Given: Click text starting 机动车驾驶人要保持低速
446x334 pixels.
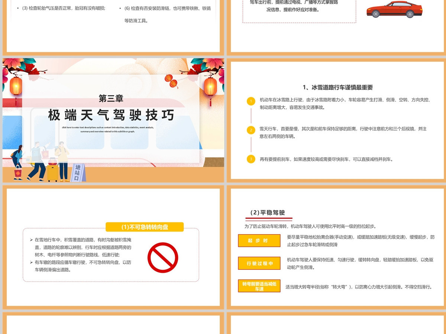Looking at the screenshot, I should tap(361, 263).
